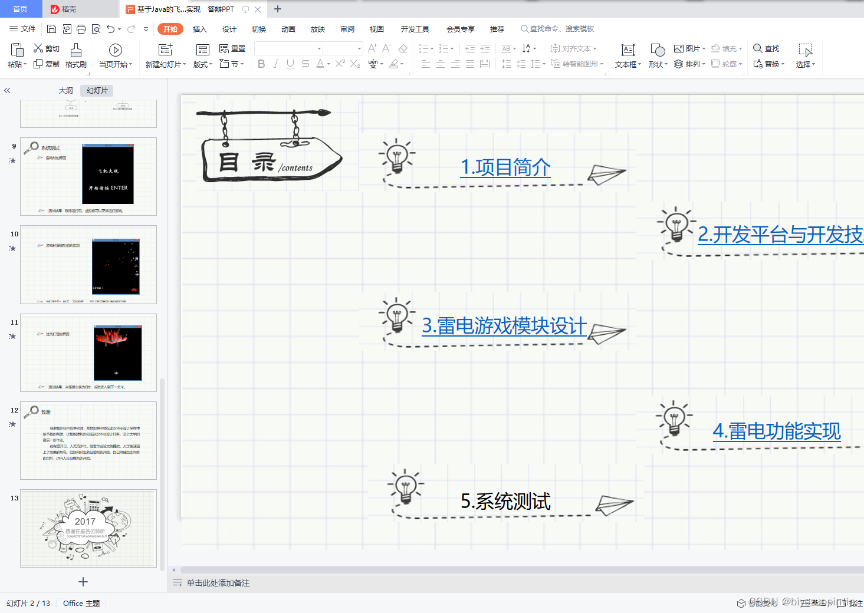Expand the 排列 arrange dropdown

tap(704, 64)
